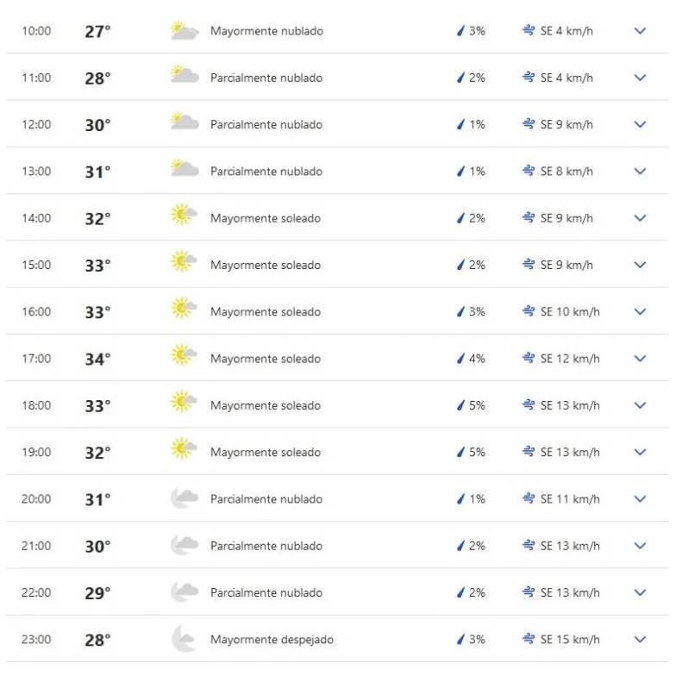Click the wind icon in the 23:00 row
676x676 pixels.
pyautogui.click(x=529, y=639)
